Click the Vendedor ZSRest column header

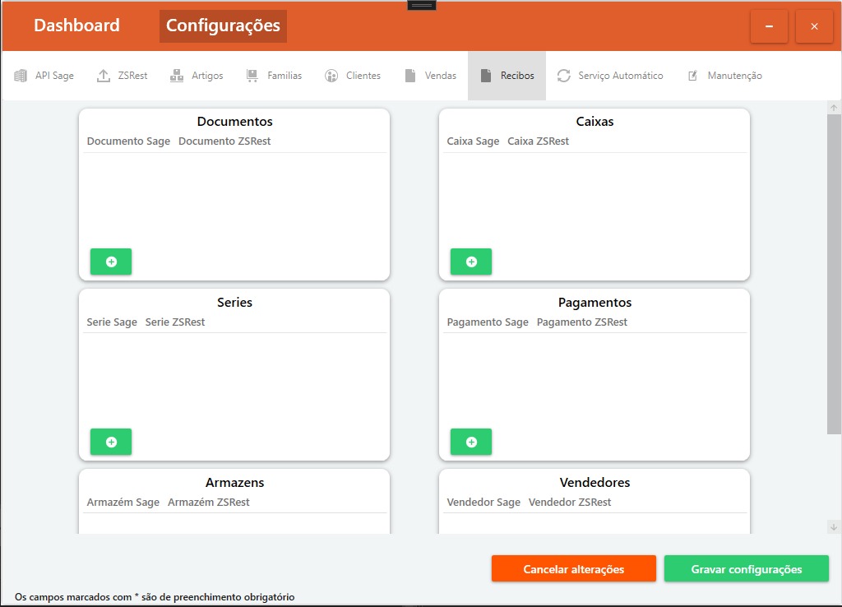click(570, 503)
